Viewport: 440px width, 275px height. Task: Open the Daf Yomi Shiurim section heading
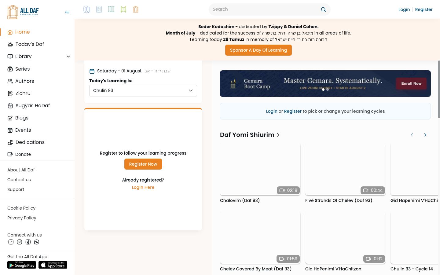pos(250,135)
